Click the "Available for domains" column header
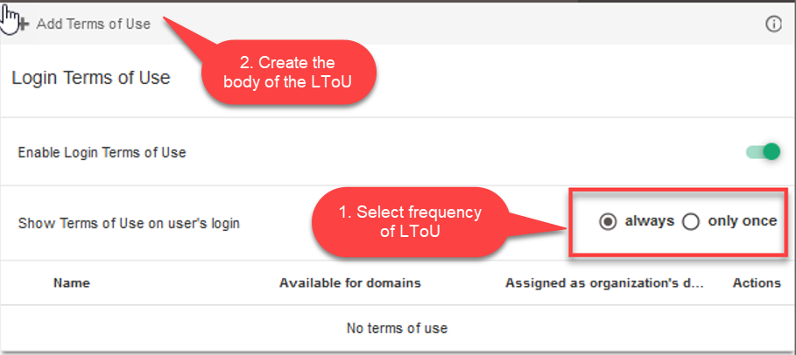 click(x=349, y=282)
